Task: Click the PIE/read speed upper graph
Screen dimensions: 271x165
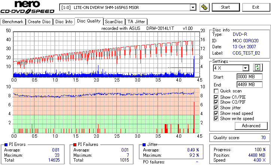Action: (x=106, y=54)
